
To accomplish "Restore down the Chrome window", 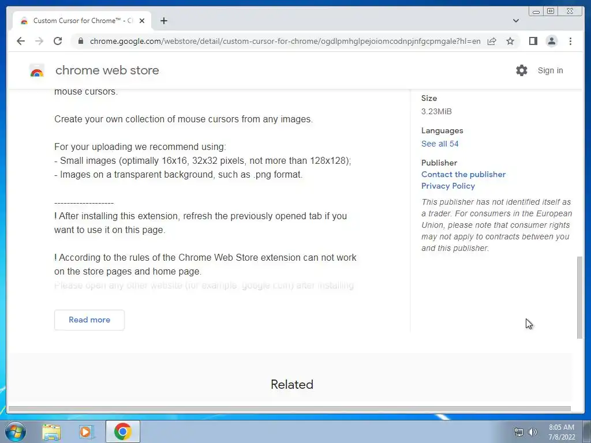I will [551, 12].
